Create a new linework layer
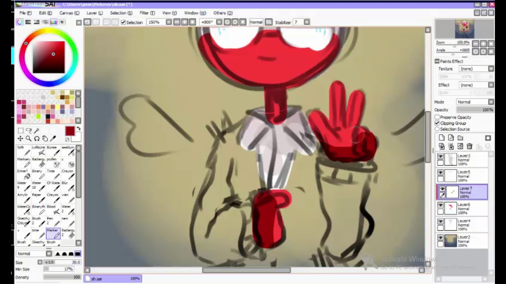 click(451, 138)
